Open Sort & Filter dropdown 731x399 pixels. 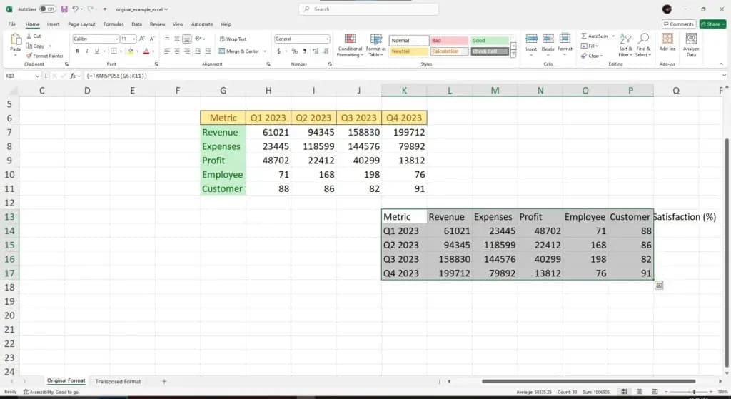pos(625,45)
